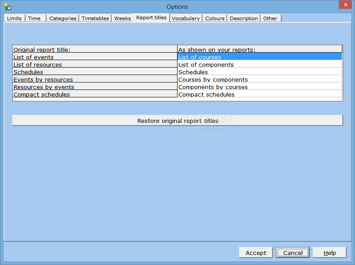This screenshot has height=265, width=355.
Task: Edit 'Schedules' in the shown-on-reports column
Action: [260, 72]
